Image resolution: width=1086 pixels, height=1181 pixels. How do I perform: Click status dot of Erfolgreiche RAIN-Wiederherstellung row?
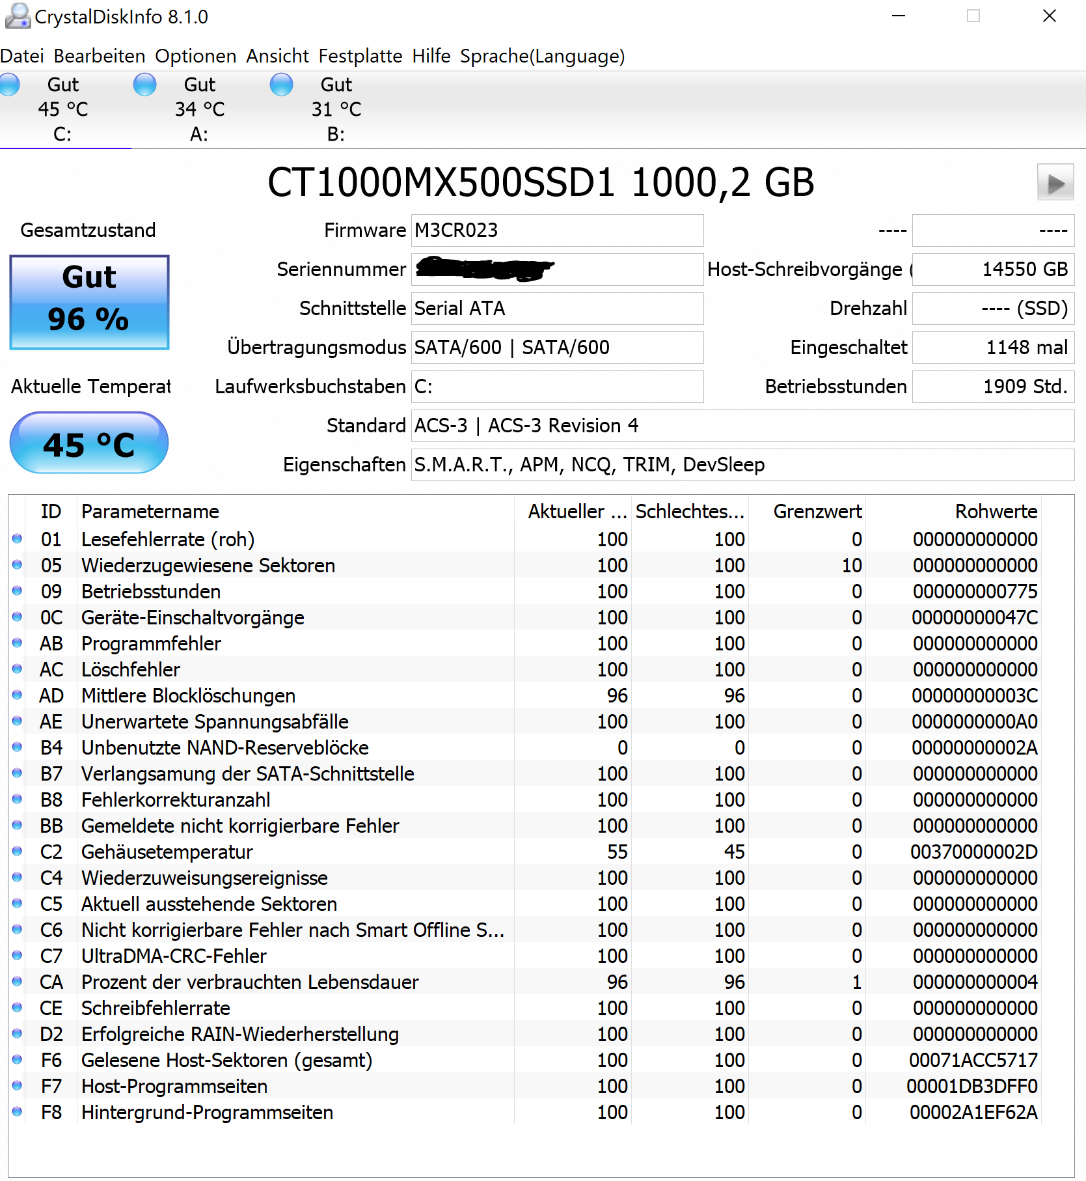(x=17, y=1034)
